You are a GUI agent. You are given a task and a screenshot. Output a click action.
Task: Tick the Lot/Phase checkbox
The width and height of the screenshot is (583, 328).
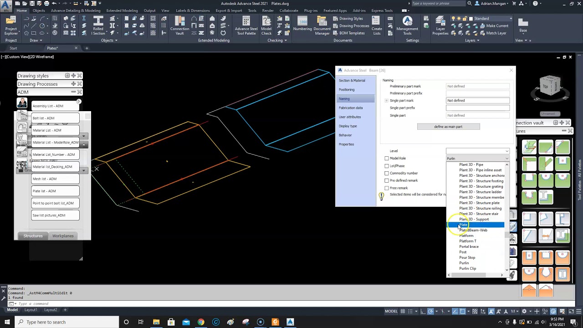pyautogui.click(x=387, y=166)
